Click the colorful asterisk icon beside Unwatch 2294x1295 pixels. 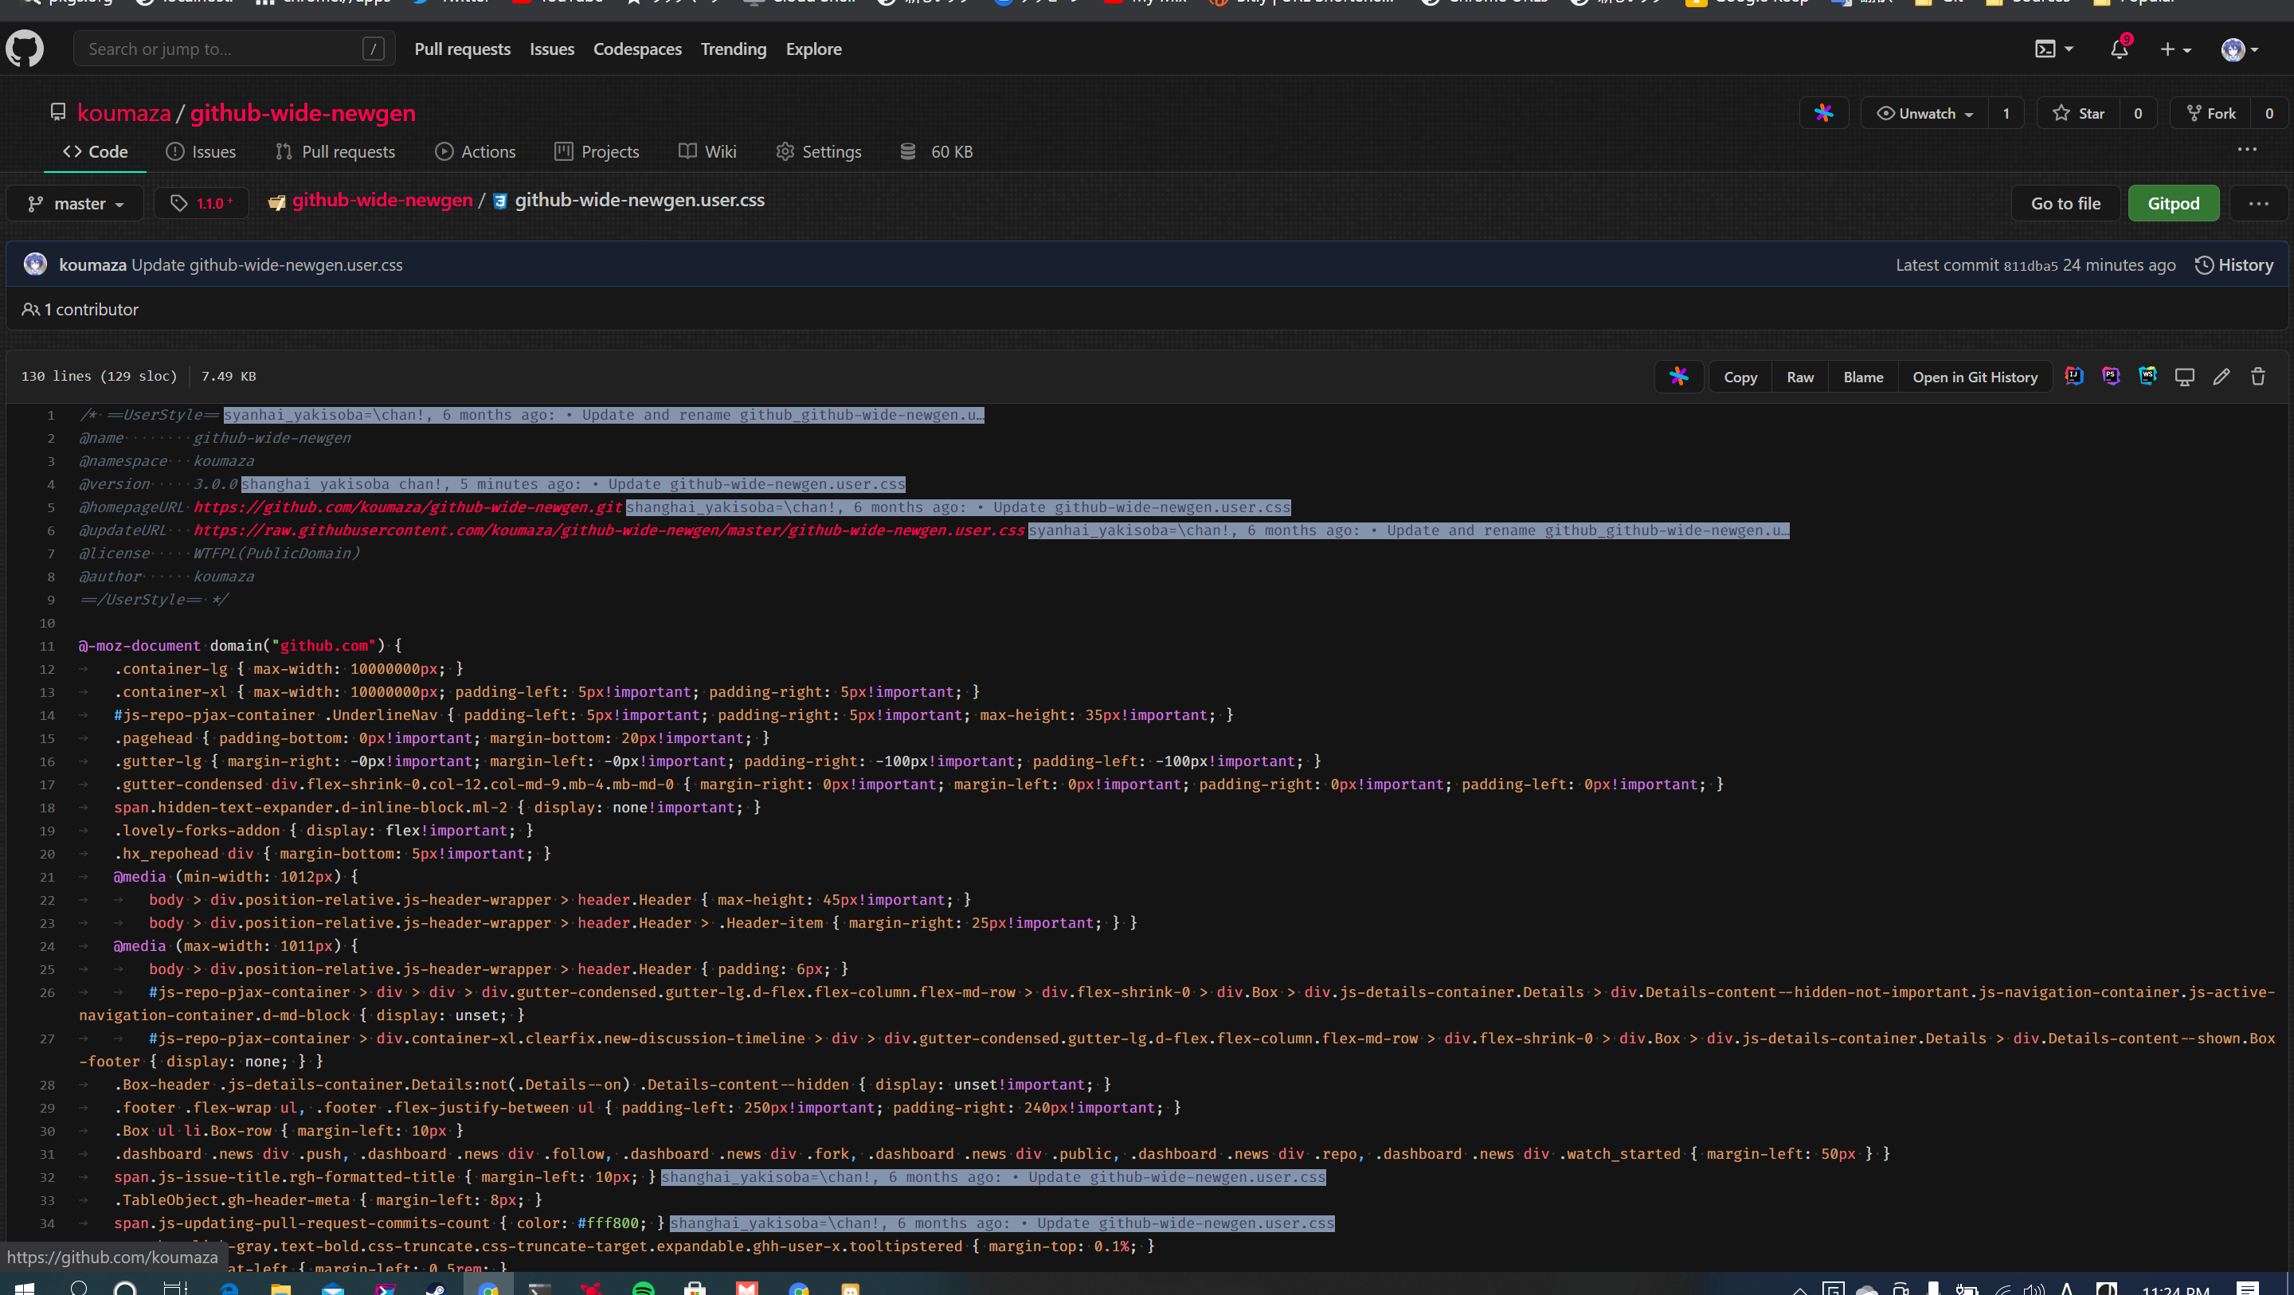pos(1824,113)
